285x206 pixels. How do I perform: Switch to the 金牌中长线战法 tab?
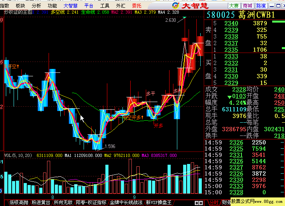pyautogui.click(x=126, y=202)
